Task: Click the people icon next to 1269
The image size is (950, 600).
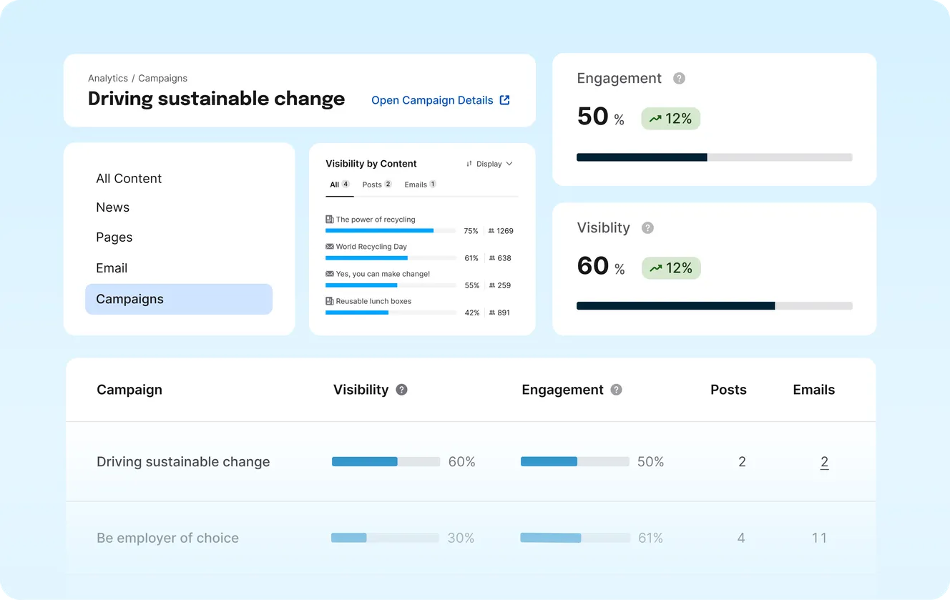Action: [491, 231]
